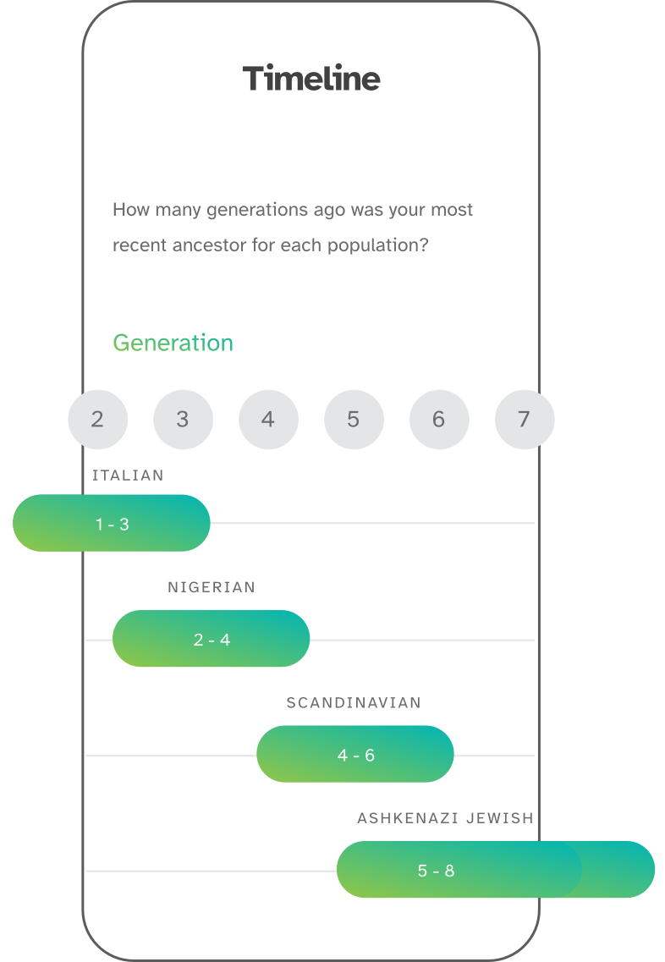The height and width of the screenshot is (962, 665).
Task: Click generation 7 circle marker
Action: coord(524,419)
